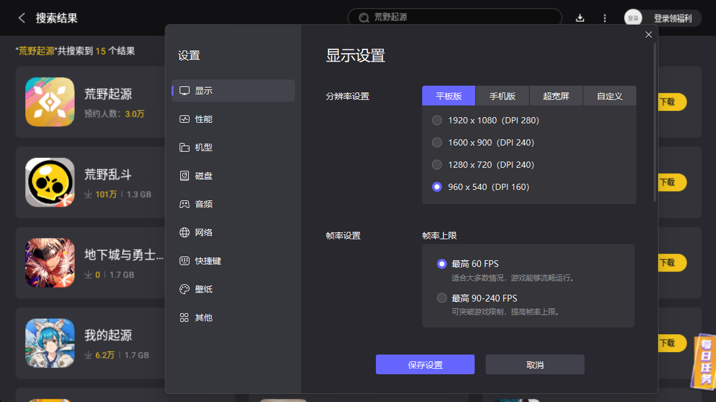Click the settings dialog vertical scrollbar
The height and width of the screenshot is (402, 716).
(655, 122)
